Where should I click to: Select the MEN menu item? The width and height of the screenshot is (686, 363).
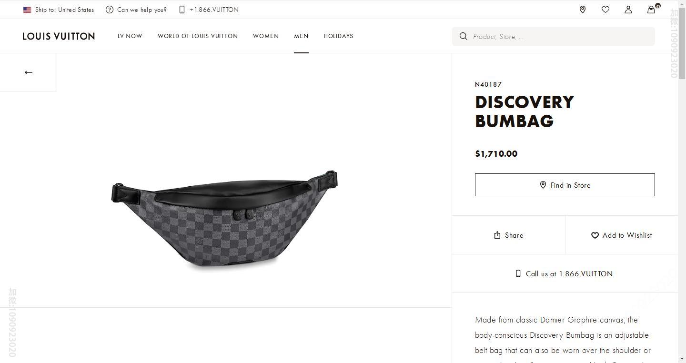pos(301,36)
